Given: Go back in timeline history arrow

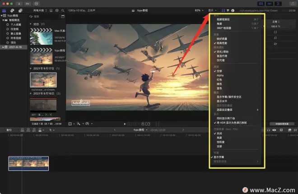Looking at the screenshot, I should (x=115, y=130).
